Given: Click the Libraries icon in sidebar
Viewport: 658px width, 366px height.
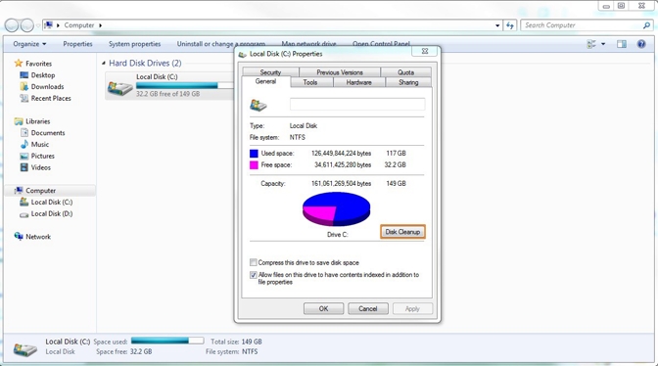Looking at the screenshot, I should [19, 121].
